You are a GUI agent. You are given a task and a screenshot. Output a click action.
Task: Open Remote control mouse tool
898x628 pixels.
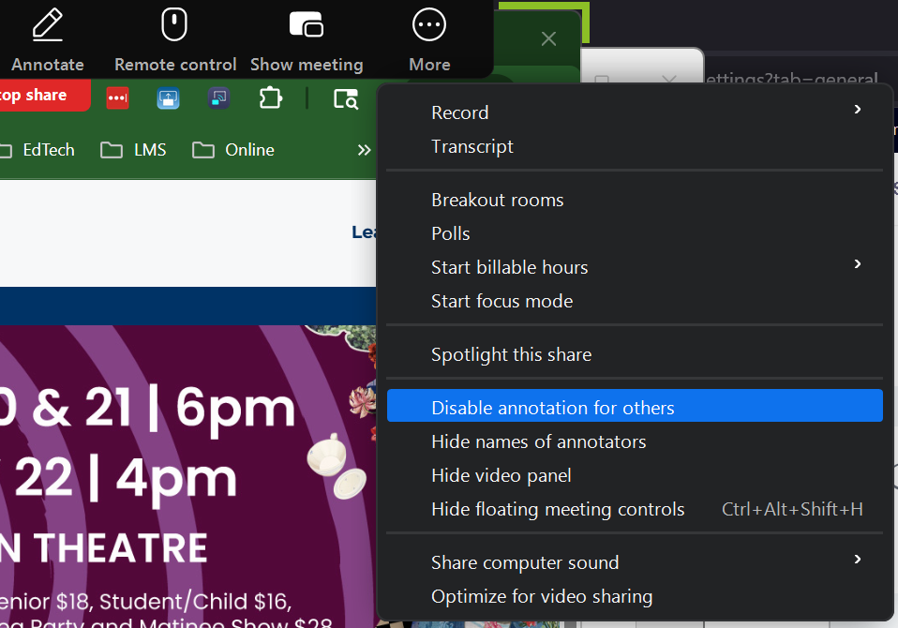[174, 26]
